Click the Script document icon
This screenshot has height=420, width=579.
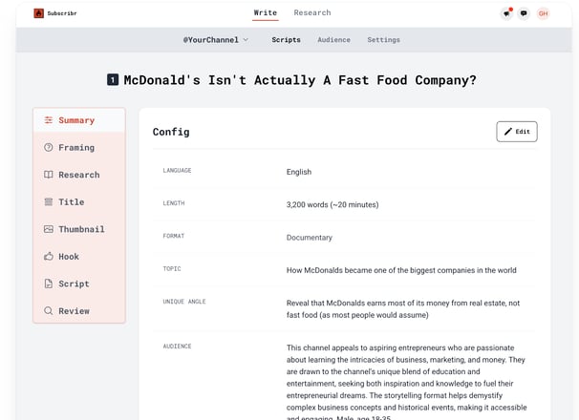[x=49, y=283]
